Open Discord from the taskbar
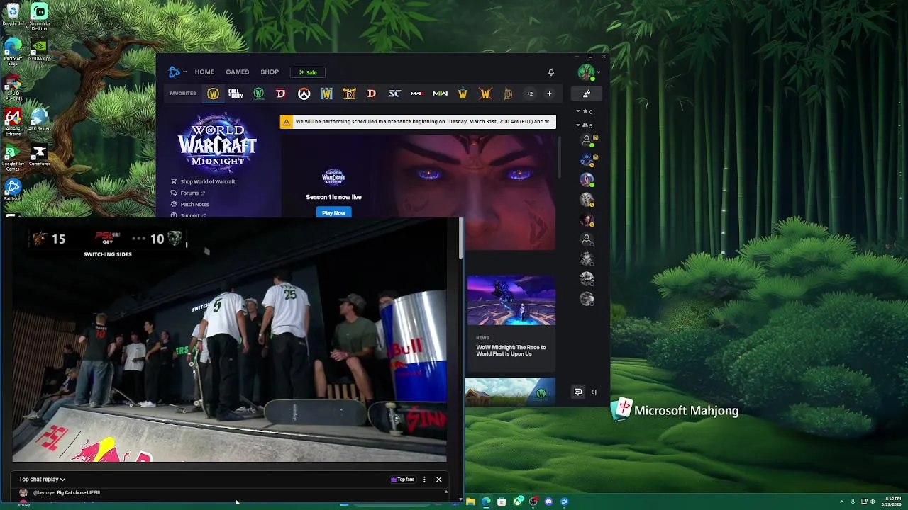This screenshot has height=510, width=908. [x=548, y=501]
